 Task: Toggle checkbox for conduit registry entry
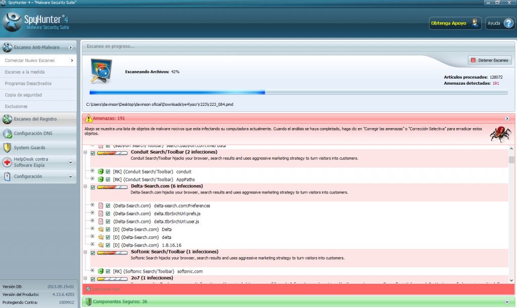[x=108, y=172]
